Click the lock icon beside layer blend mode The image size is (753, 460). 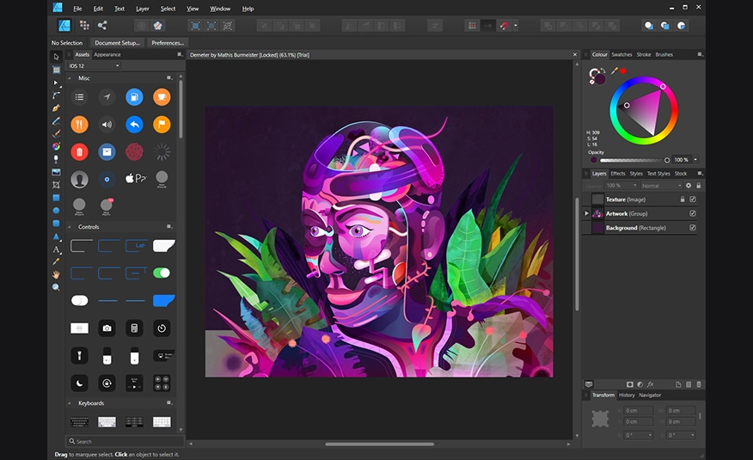click(x=699, y=186)
